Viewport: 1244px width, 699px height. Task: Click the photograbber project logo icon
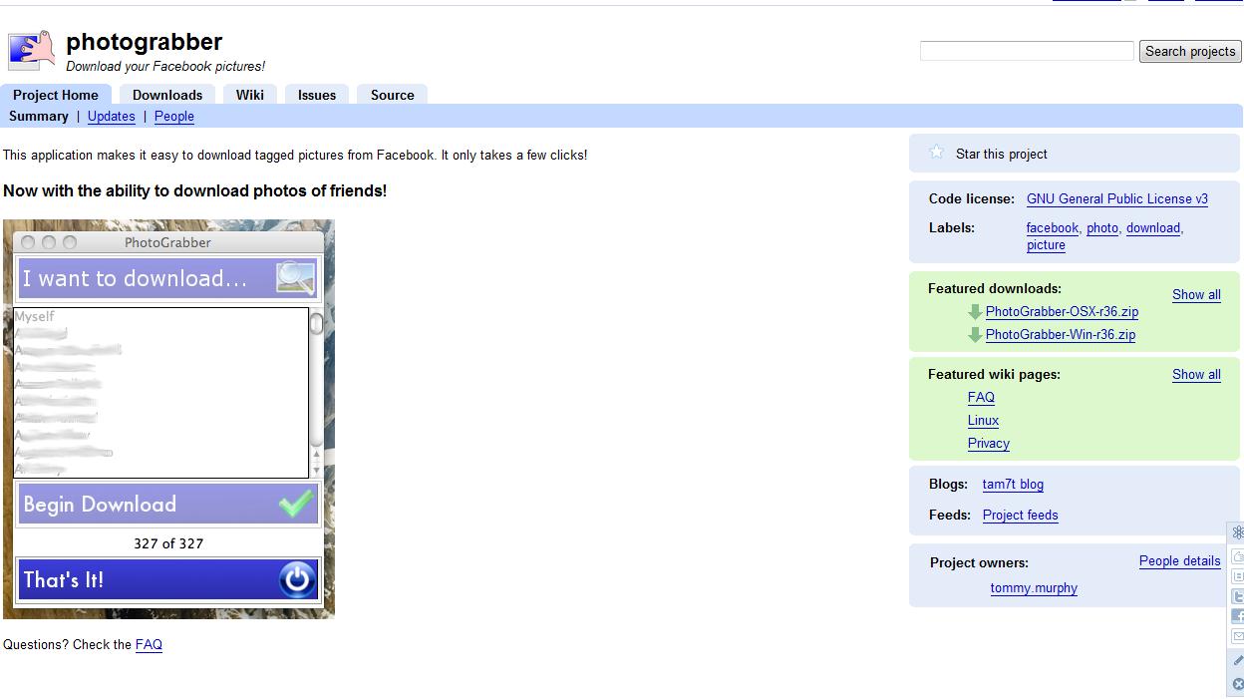[32, 51]
